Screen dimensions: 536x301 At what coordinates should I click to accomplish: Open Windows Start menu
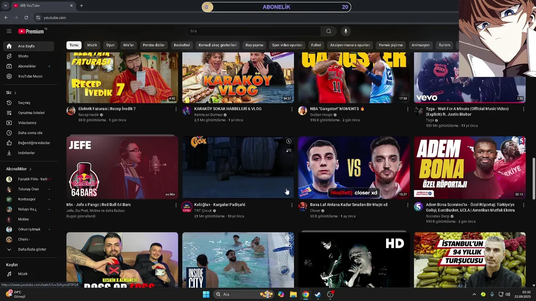[206, 294]
